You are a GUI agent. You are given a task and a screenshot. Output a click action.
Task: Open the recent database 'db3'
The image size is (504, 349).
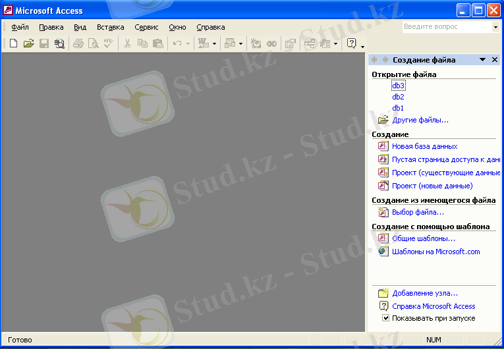(x=398, y=86)
